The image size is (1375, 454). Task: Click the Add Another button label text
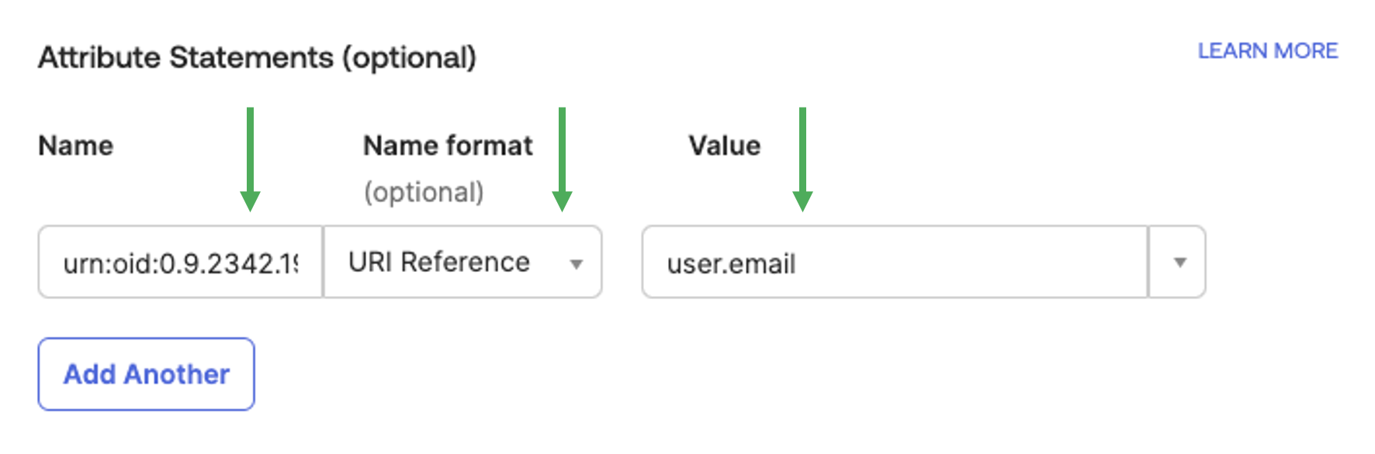[x=147, y=374]
